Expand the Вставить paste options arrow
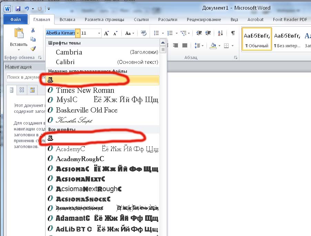The height and width of the screenshot is (236, 311). tap(19, 50)
